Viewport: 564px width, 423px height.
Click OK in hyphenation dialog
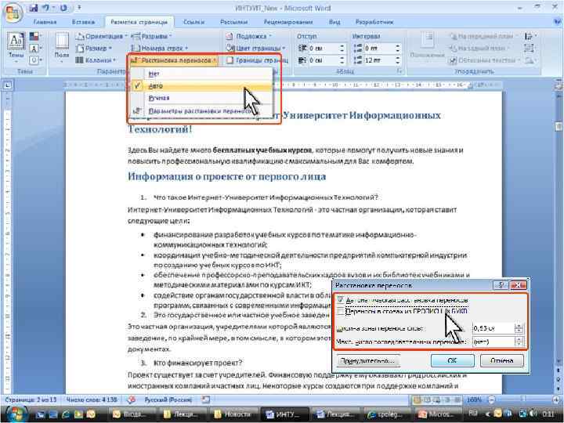(453, 360)
